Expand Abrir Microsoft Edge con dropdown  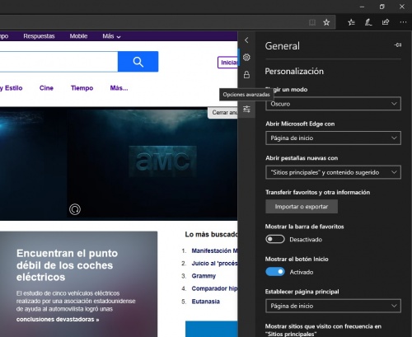(333, 138)
